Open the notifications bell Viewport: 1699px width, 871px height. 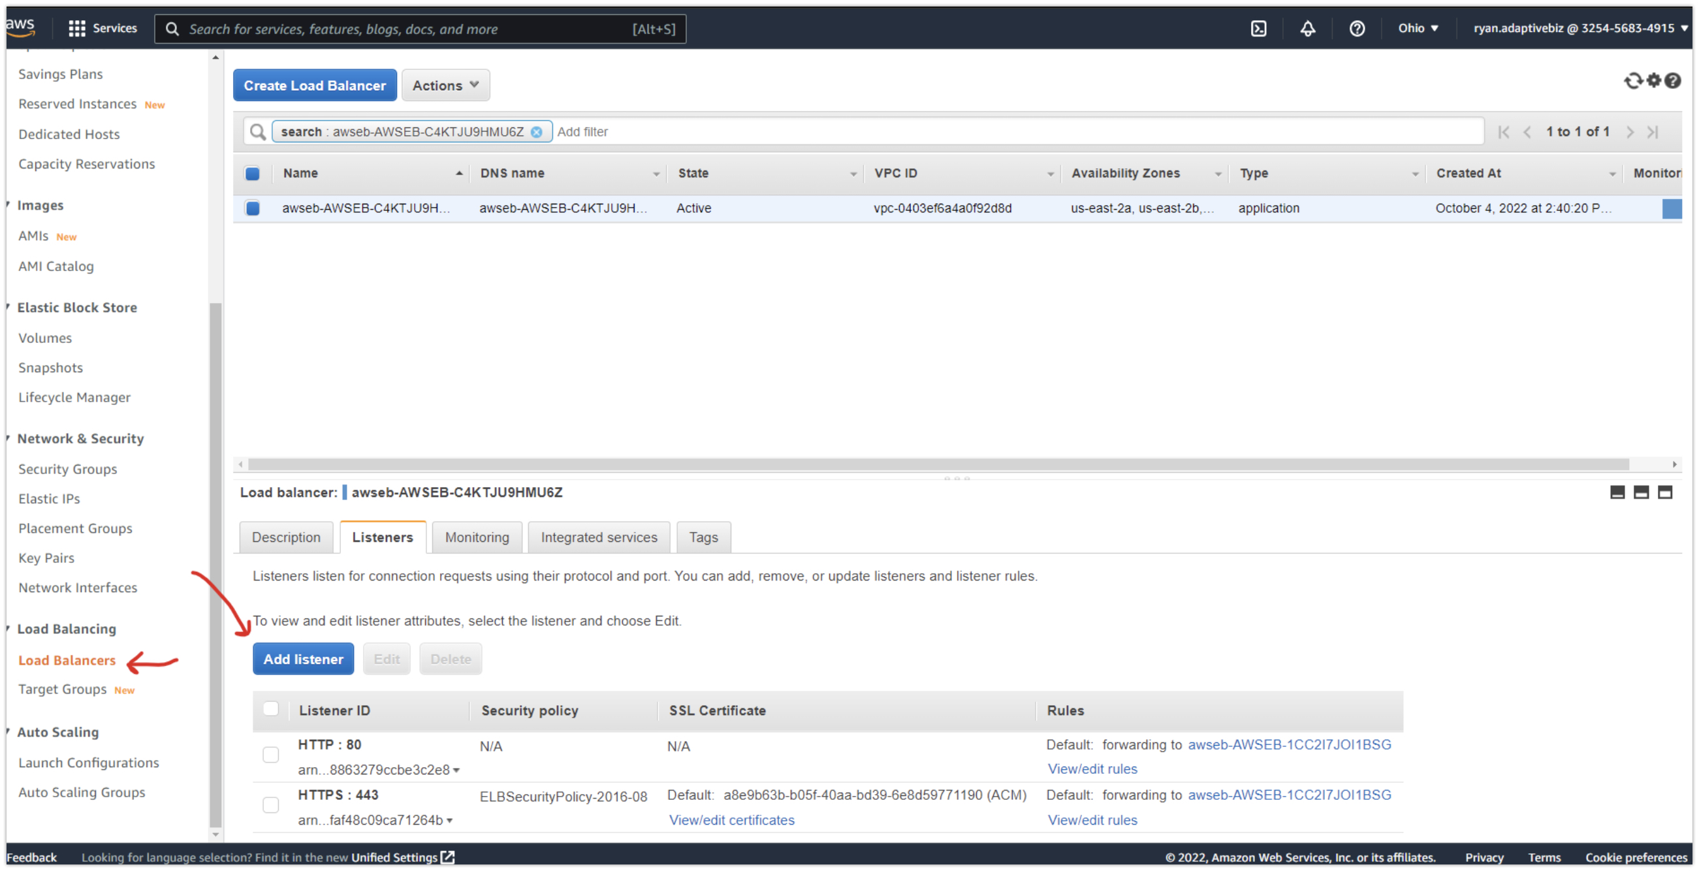tap(1307, 28)
